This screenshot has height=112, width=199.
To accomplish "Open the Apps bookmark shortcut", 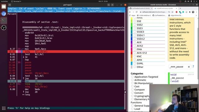I will (x=132, y=15).
